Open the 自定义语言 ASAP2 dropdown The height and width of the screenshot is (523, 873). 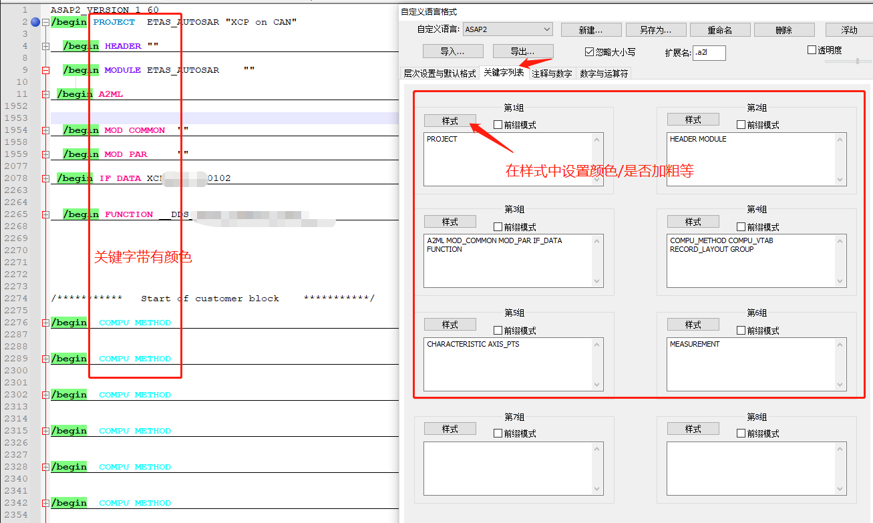pyautogui.click(x=508, y=29)
